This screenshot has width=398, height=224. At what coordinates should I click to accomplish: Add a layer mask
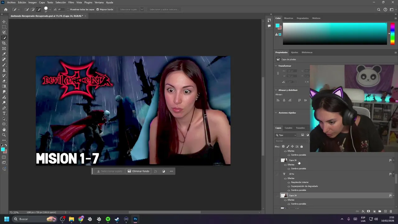(x=368, y=211)
